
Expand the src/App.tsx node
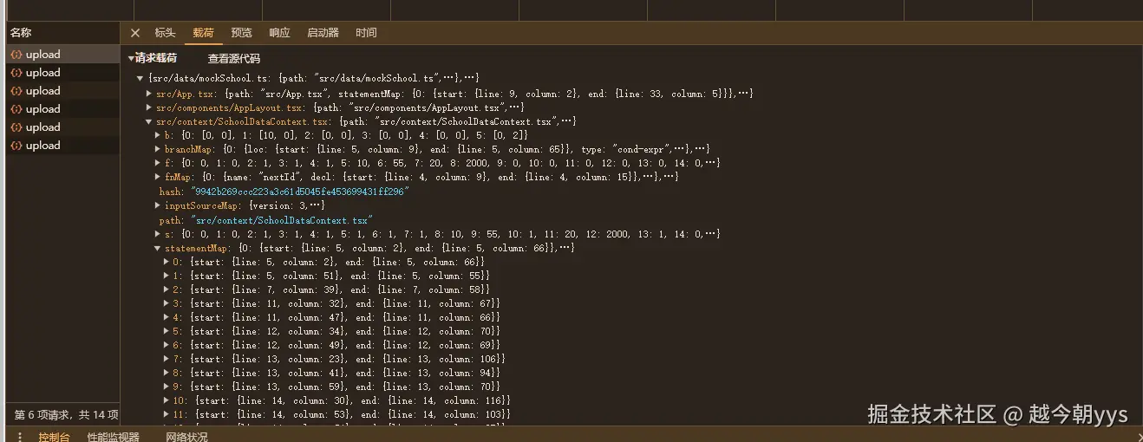click(149, 93)
